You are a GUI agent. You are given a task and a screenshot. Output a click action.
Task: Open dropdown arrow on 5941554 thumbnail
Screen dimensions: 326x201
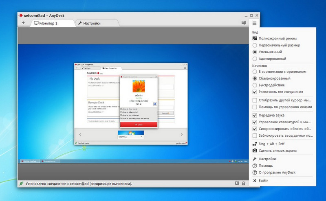tap(141, 137)
